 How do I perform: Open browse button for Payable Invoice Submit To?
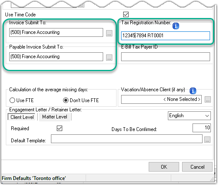109,57
